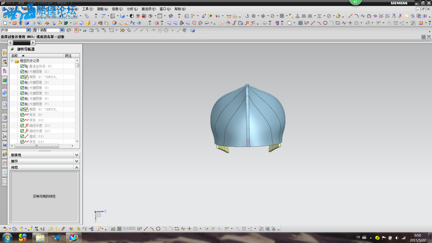The width and height of the screenshot is (432, 243).
Task: Select the shaded rendering style cube icon
Action: (122, 16)
